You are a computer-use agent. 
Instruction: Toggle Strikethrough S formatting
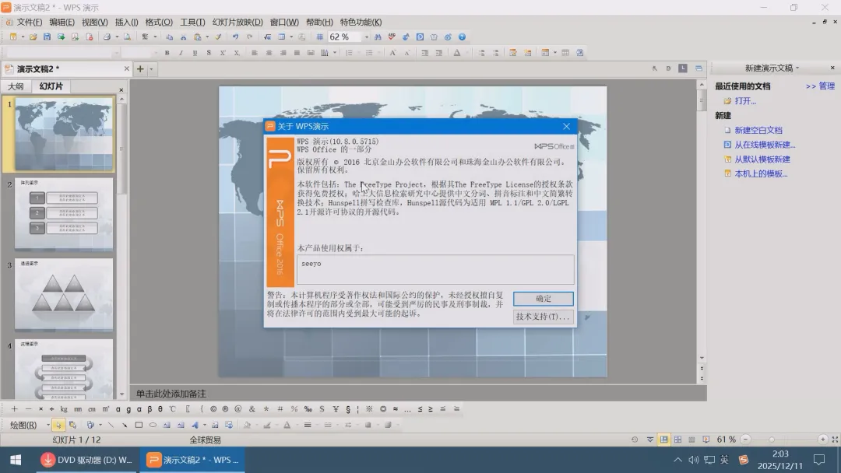[209, 52]
